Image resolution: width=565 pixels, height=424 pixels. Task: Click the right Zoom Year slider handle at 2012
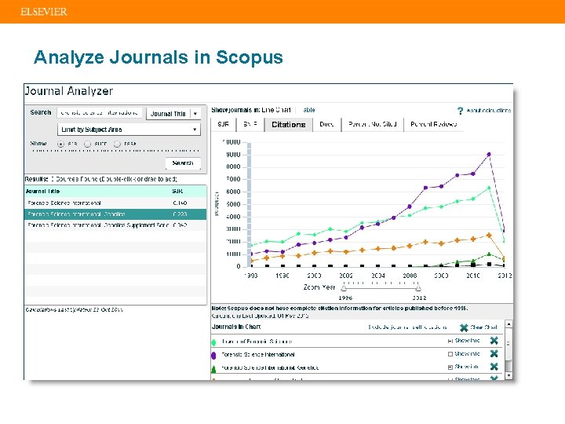coord(418,288)
